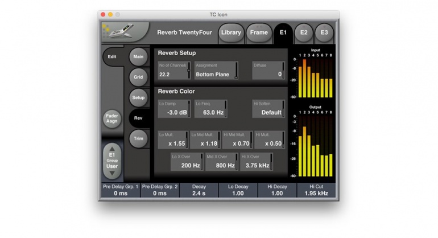Select the No of Channels field showing 22.2
Viewport: 438px width, 238px height.
coord(174,70)
